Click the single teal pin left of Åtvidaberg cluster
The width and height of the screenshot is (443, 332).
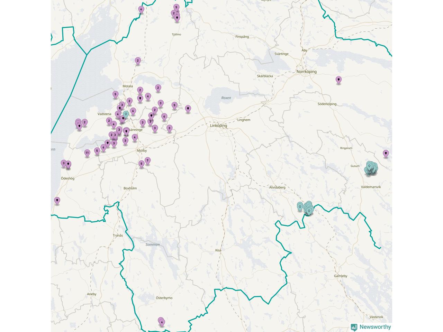tap(300, 207)
